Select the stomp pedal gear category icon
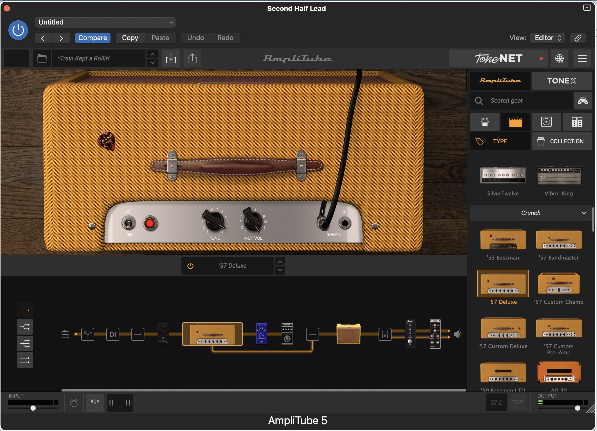This screenshot has height=431, width=597. tap(485, 122)
